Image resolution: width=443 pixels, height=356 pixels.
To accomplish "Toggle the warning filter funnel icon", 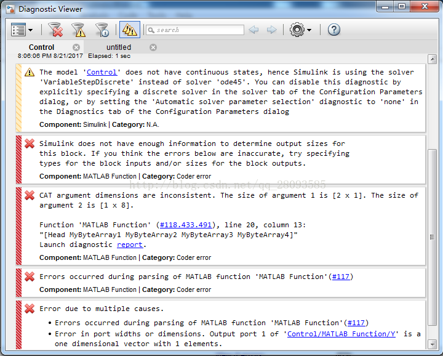I will pos(79,30).
